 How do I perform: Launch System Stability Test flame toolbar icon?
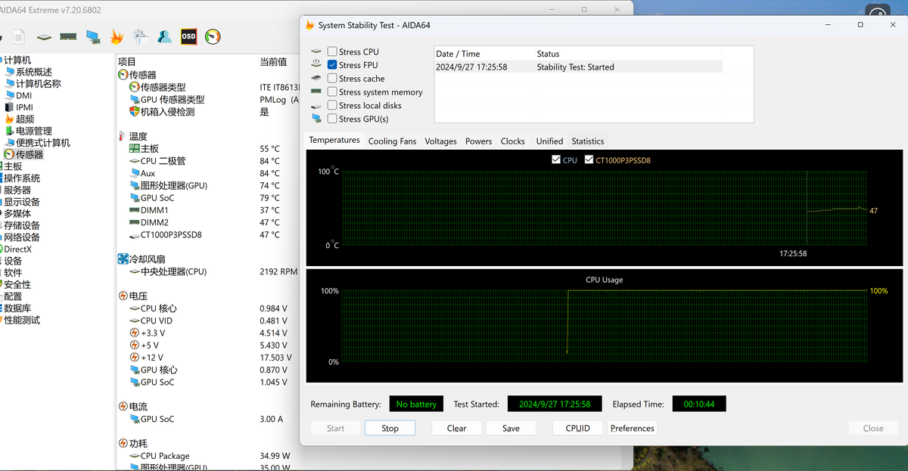coord(117,36)
